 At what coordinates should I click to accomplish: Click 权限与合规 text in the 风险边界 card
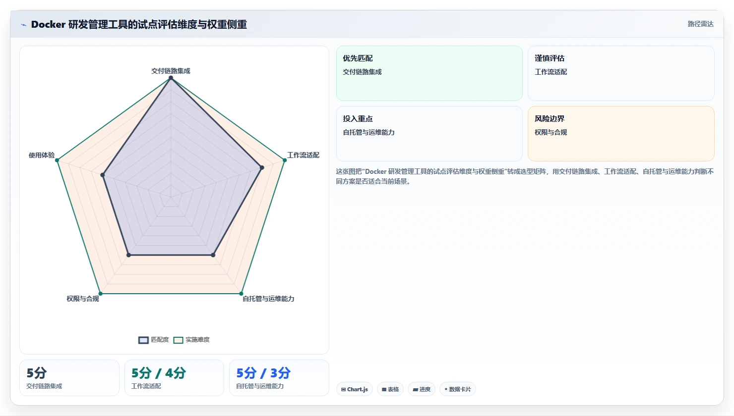(550, 132)
